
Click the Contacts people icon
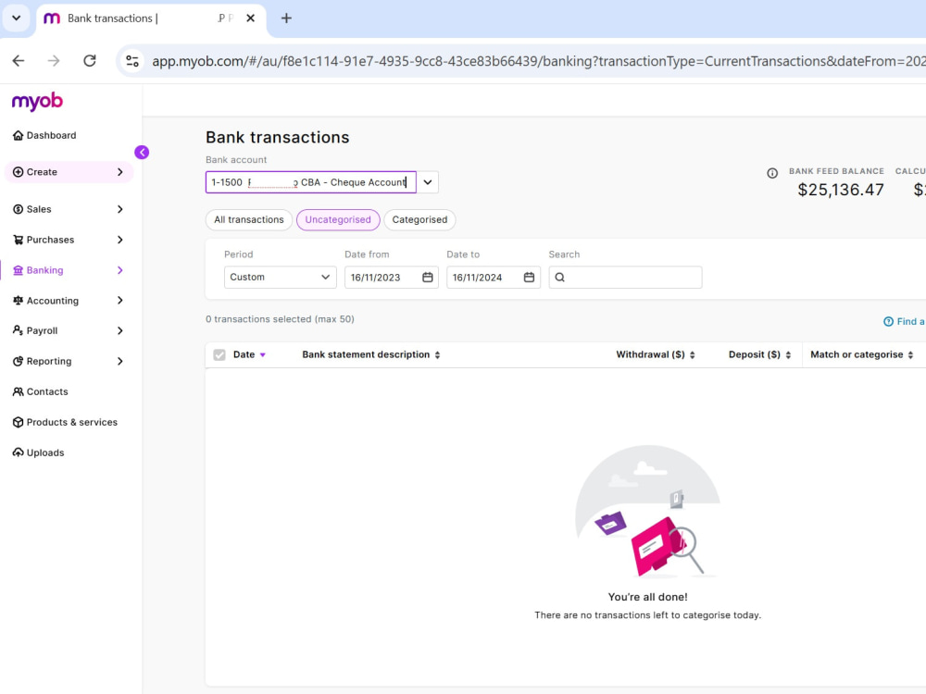(x=19, y=391)
